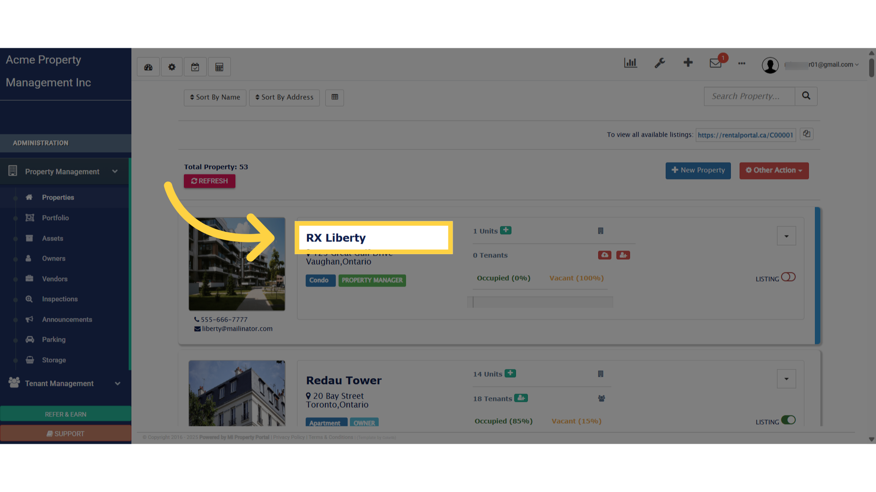Expand the RX Liberty actions dropdown
The image size is (876, 492).
(786, 236)
